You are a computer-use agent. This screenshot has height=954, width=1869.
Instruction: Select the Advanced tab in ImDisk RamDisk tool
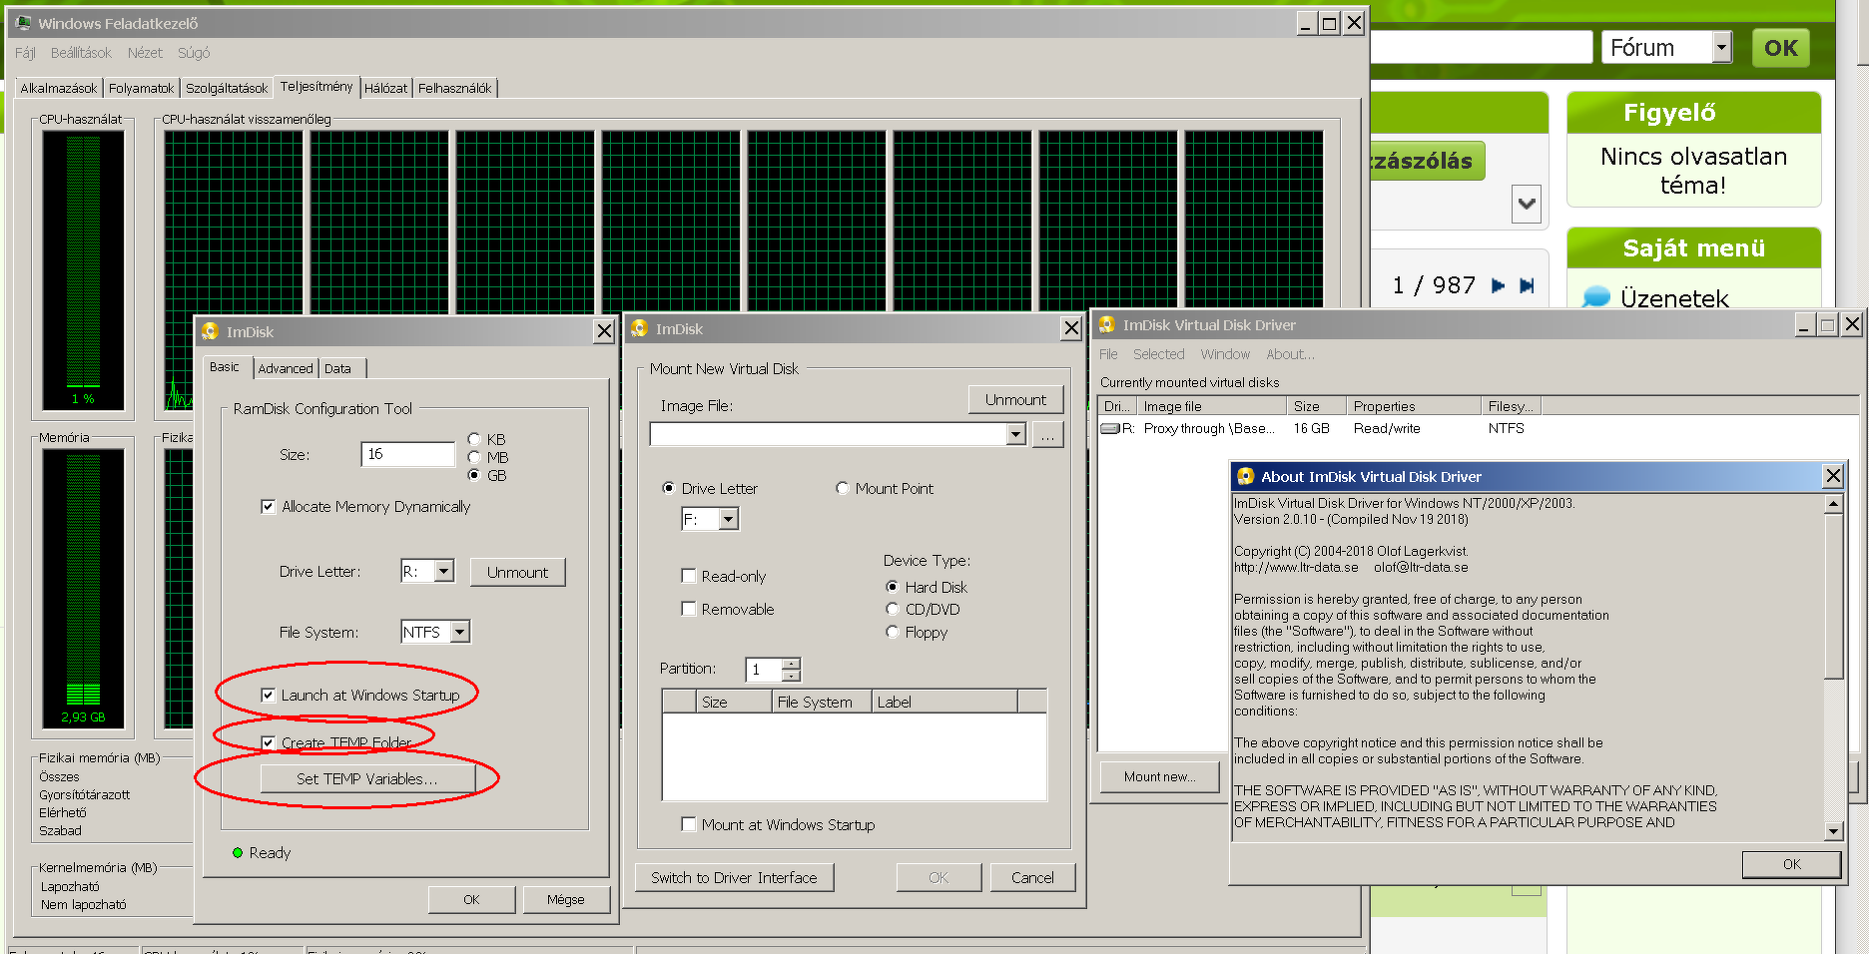[x=286, y=368]
